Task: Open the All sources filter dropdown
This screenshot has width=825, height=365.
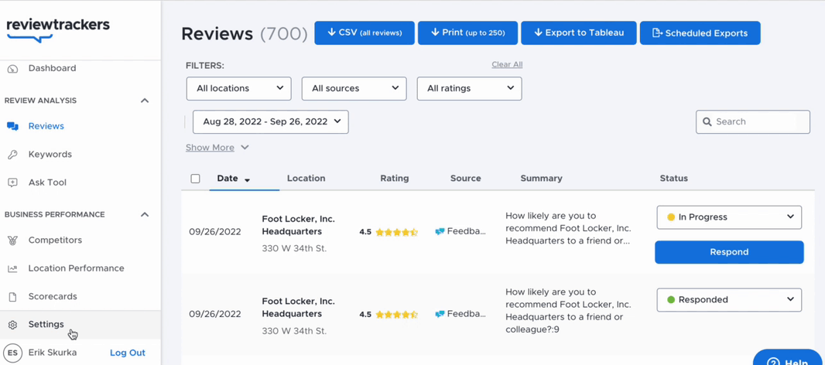Action: click(354, 88)
